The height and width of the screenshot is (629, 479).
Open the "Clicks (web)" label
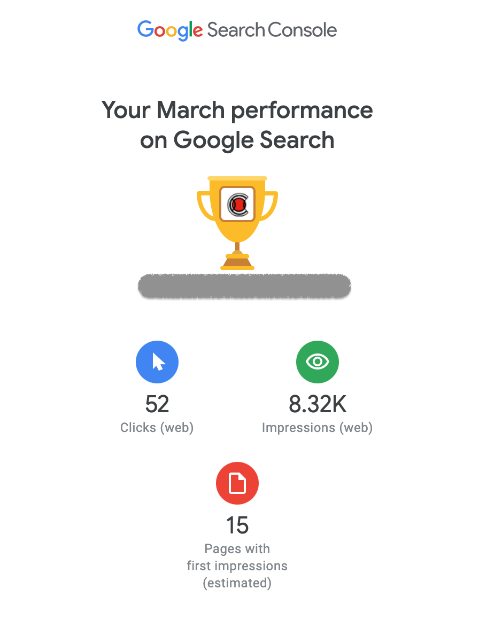157,428
